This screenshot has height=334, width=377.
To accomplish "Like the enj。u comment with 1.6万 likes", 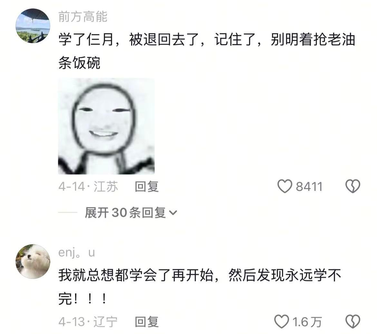I will (x=282, y=321).
